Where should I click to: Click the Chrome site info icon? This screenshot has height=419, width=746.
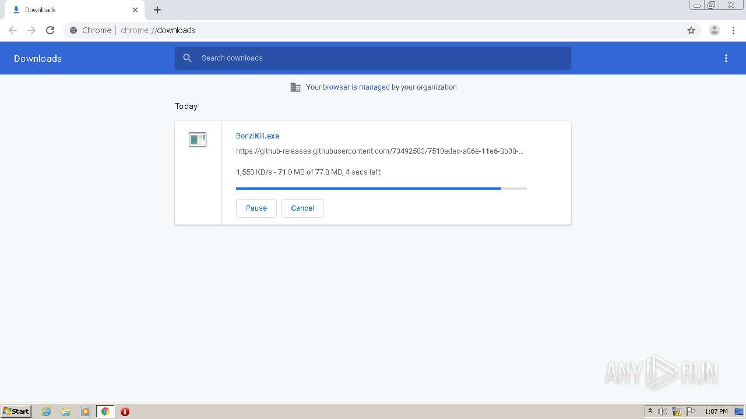73,30
